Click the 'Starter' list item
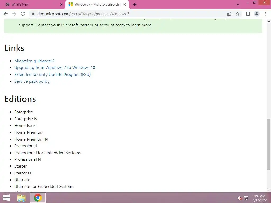271x203 pixels. tap(21, 166)
